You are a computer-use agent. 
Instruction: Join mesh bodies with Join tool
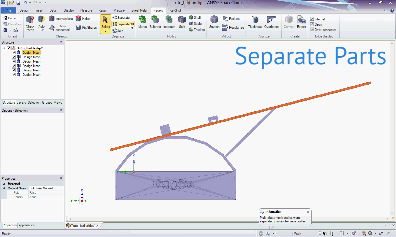tap(118, 31)
